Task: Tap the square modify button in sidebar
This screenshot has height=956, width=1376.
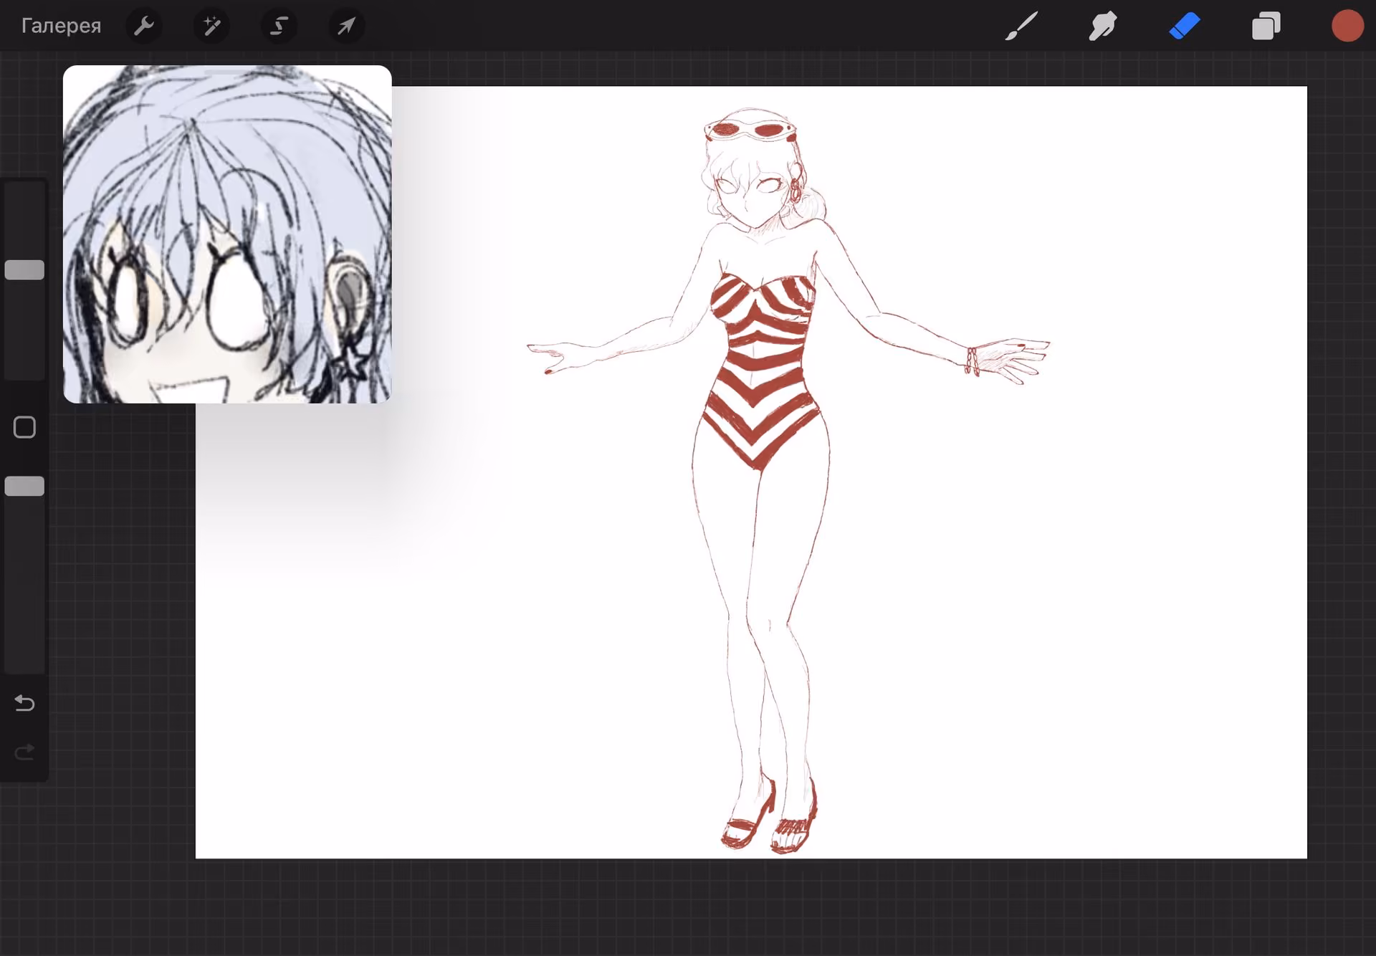Action: 24,428
